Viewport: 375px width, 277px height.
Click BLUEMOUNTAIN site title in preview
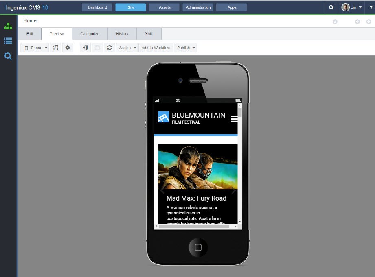point(198,115)
